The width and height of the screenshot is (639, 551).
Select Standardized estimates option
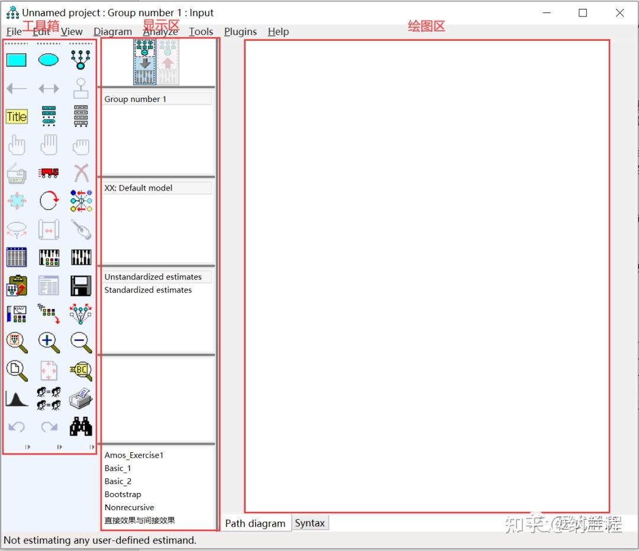148,290
